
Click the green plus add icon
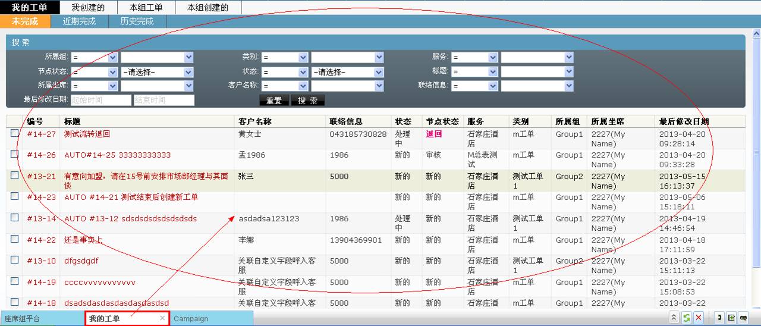[731, 318]
